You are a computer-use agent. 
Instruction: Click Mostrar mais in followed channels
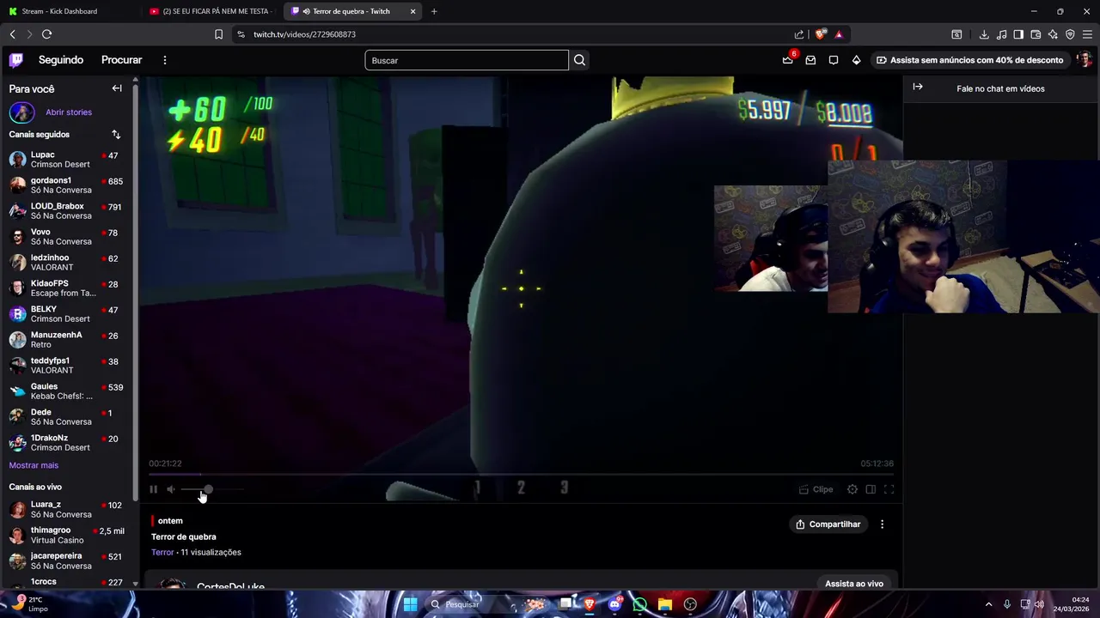34,465
